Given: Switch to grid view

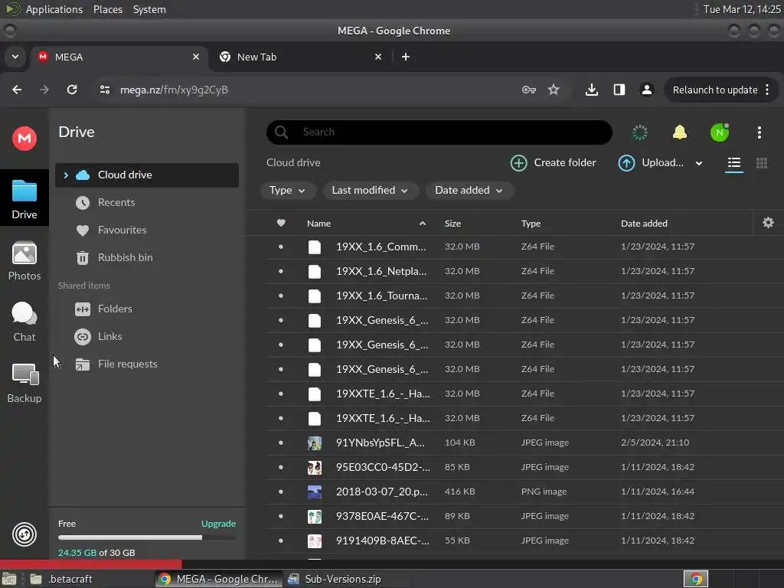Looking at the screenshot, I should click(762, 163).
